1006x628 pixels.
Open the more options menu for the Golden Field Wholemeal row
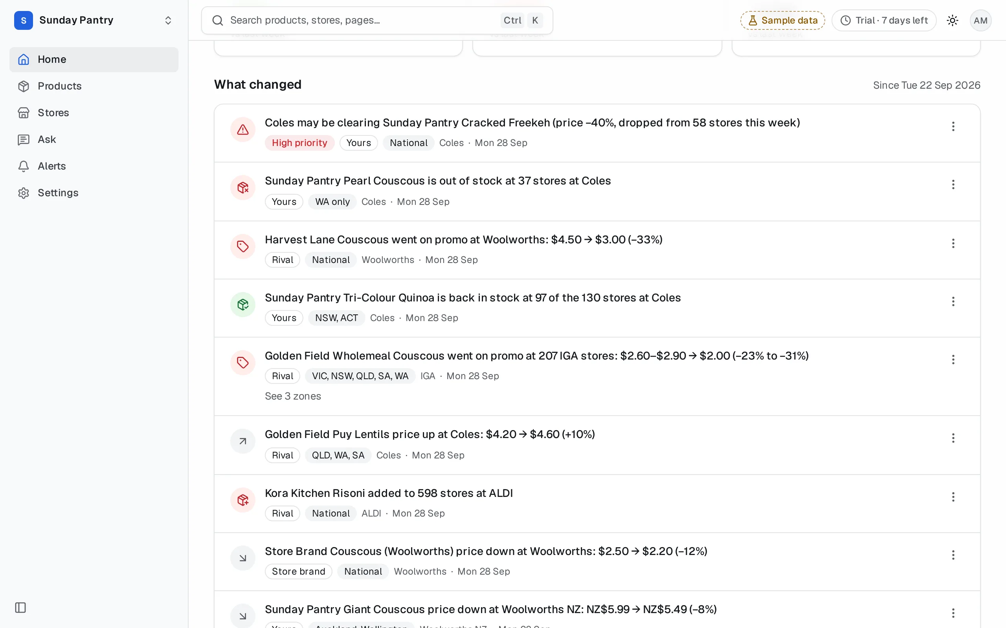coord(953,360)
